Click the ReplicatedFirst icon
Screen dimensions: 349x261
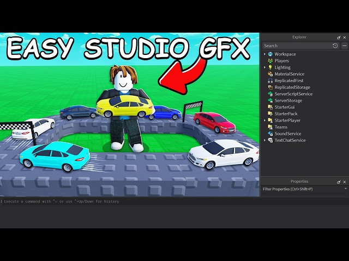click(x=270, y=80)
